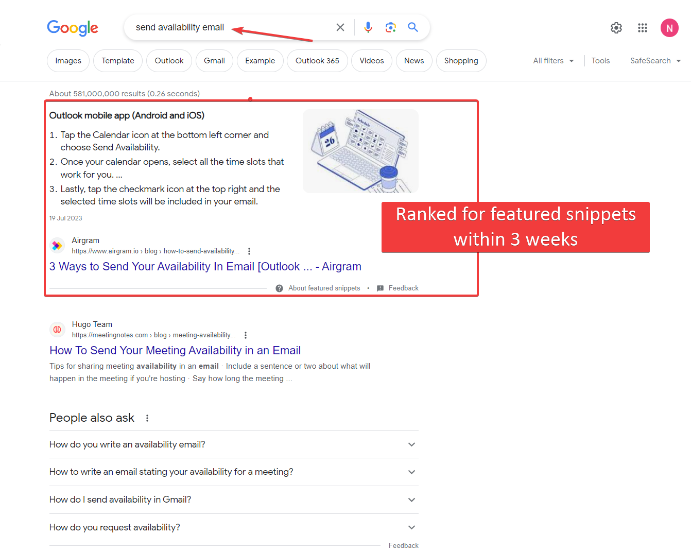The width and height of the screenshot is (691, 551).
Task: Open the account avatar N
Action: pyautogui.click(x=669, y=28)
